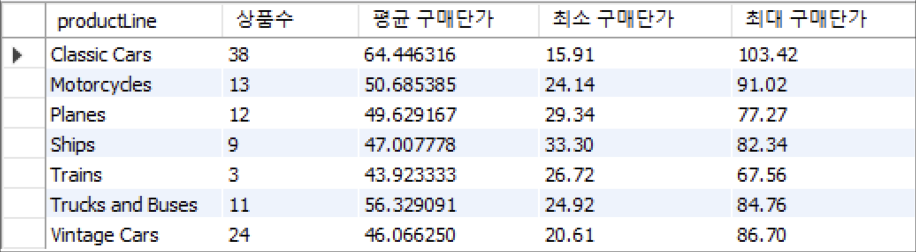Click minimum price 24.92

[635, 204]
